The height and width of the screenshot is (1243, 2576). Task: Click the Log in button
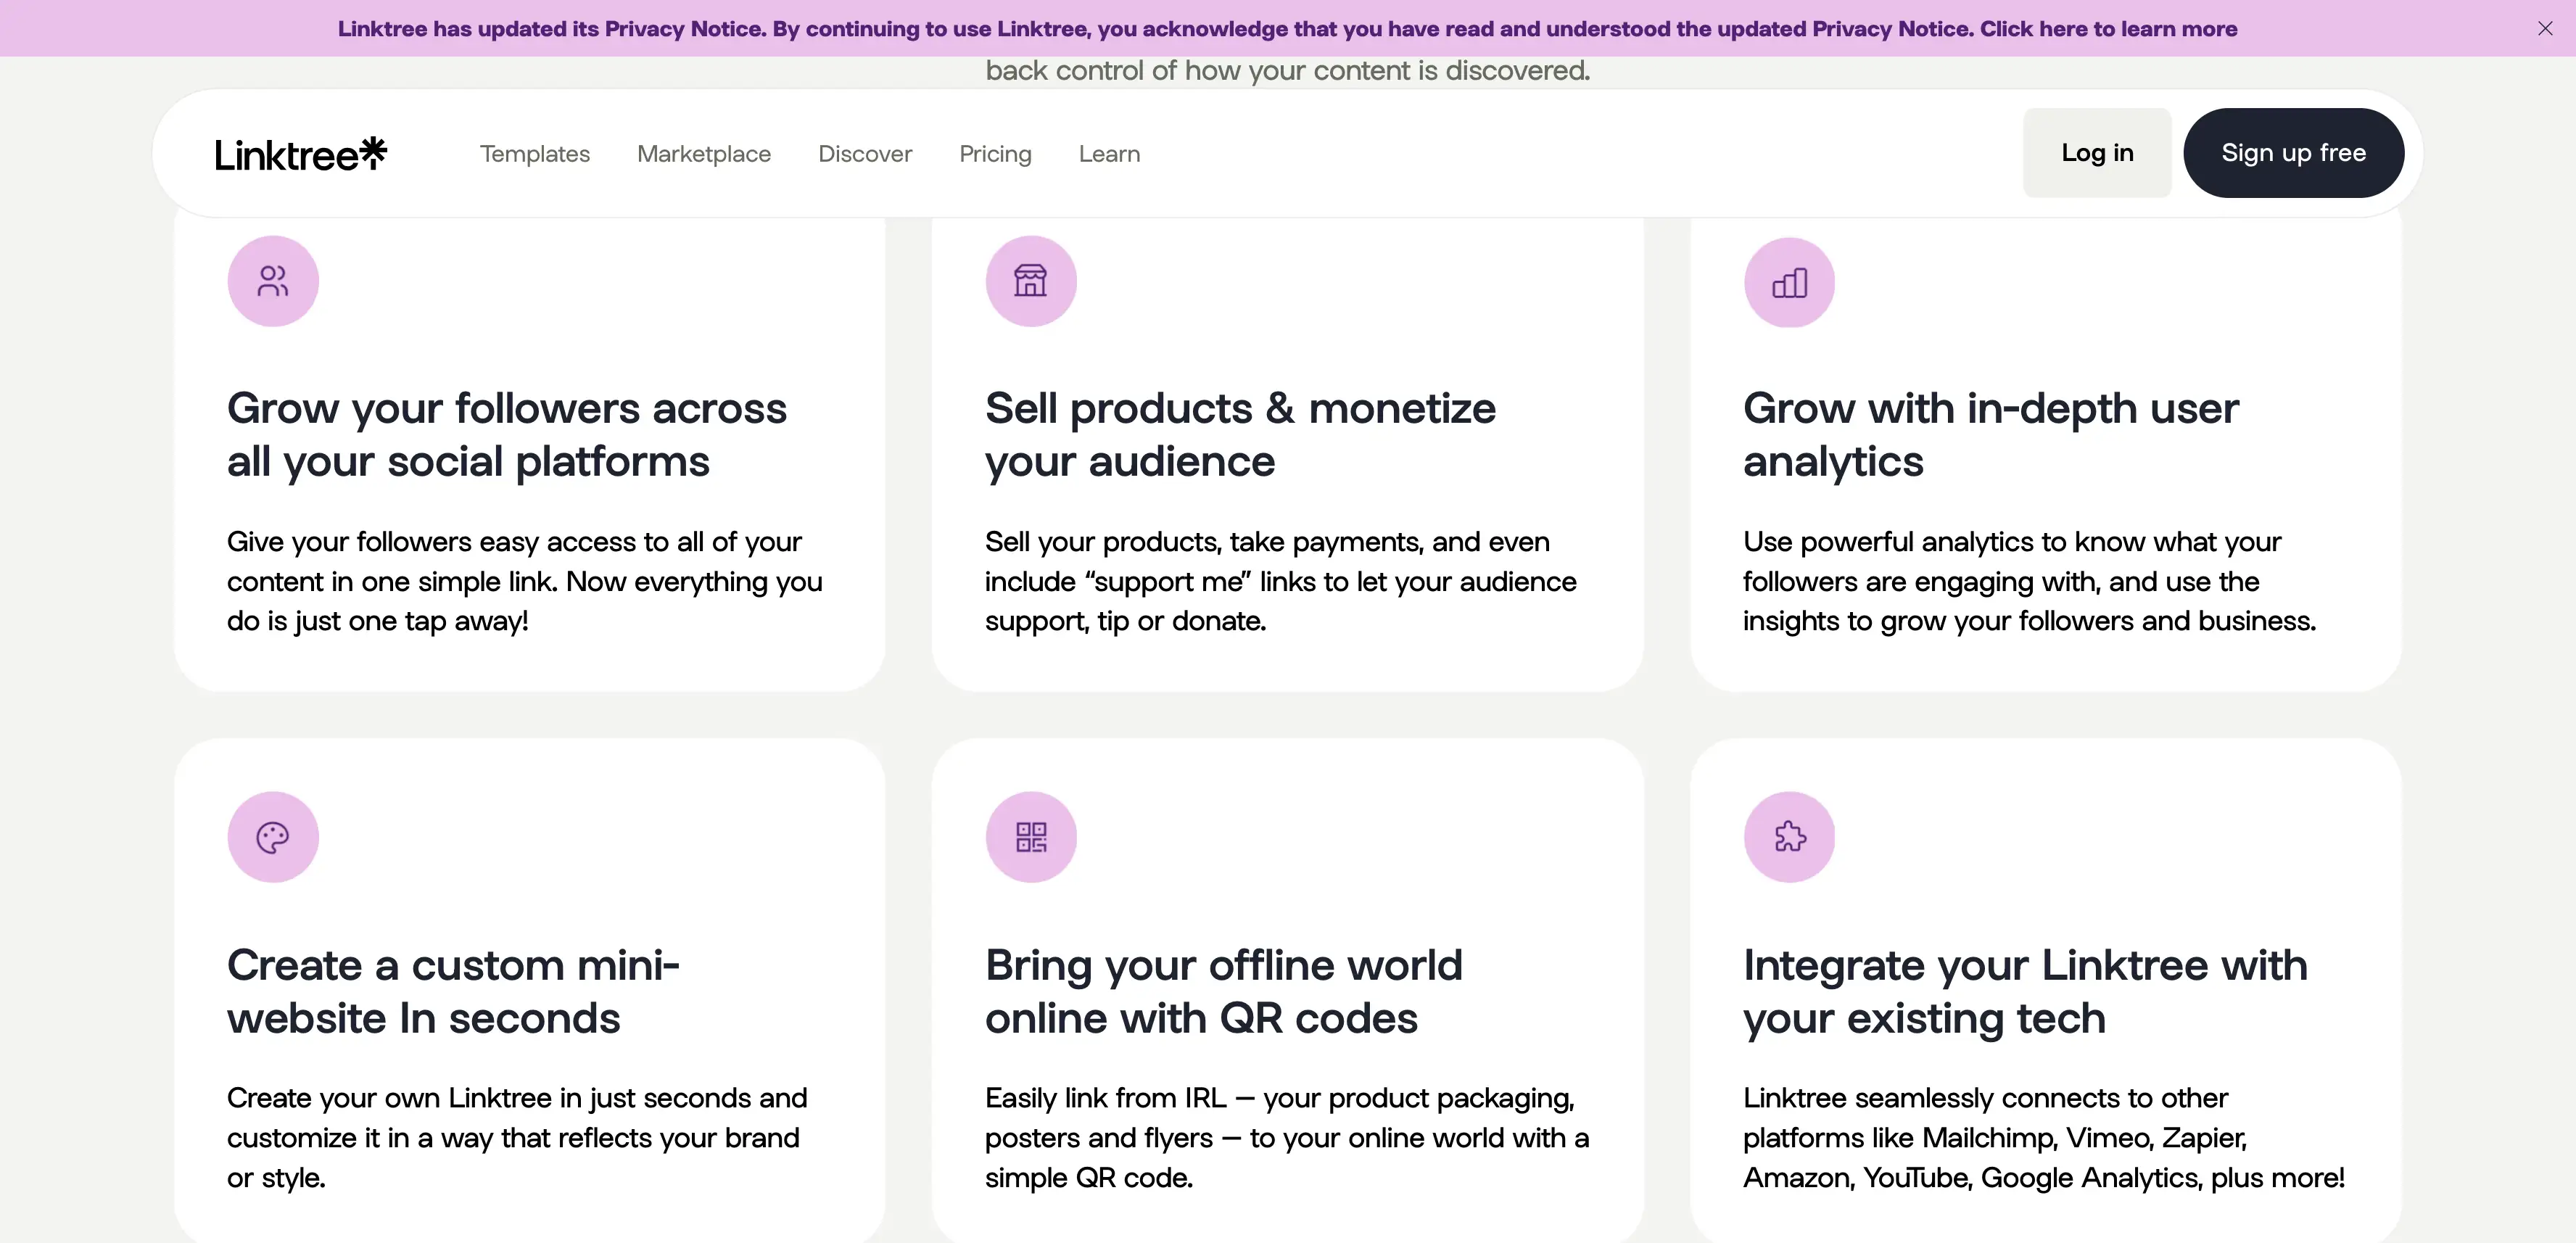[2097, 153]
